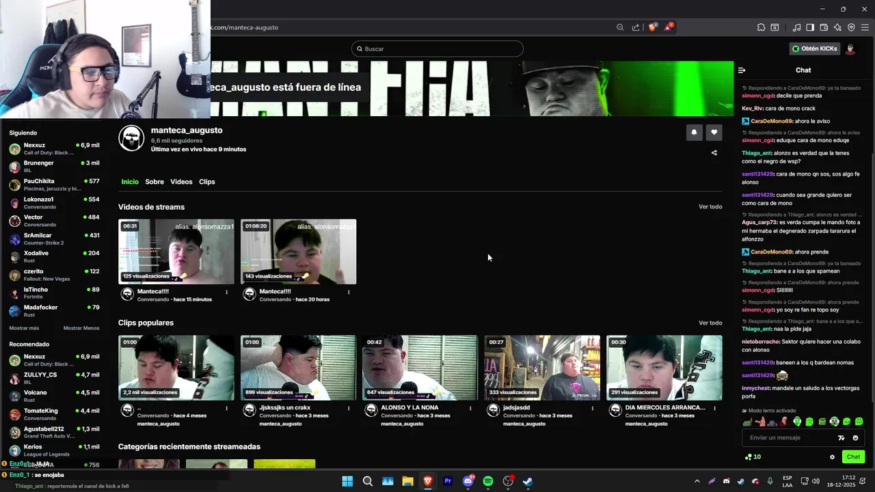Open the Brave VPN shield icon
This screenshot has width=875, height=492.
coord(851,27)
